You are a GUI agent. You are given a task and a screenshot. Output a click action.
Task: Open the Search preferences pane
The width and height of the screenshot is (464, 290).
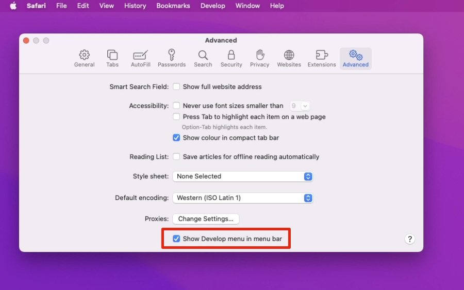click(x=203, y=59)
